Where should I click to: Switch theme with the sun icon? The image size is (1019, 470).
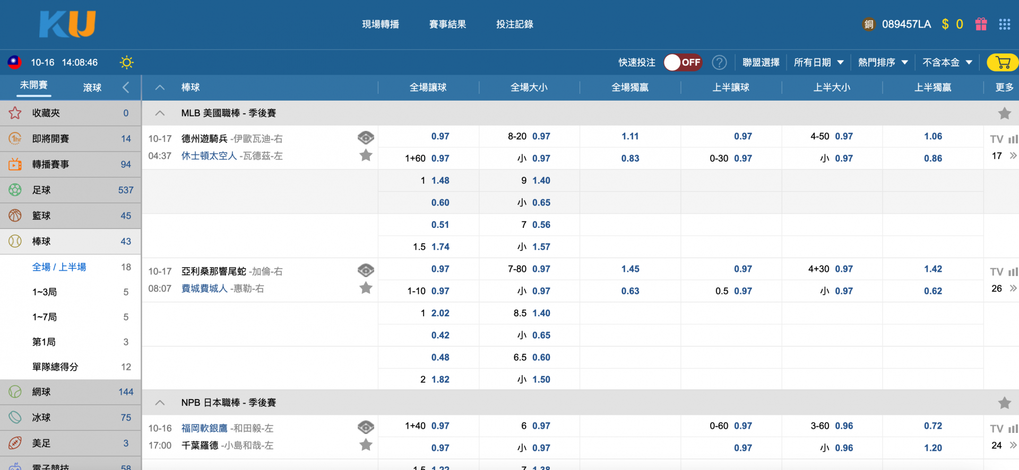(x=126, y=63)
